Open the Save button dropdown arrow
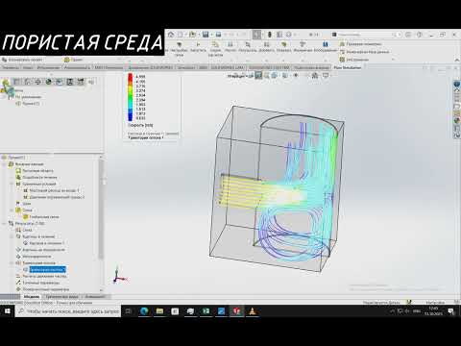The image size is (461, 346). 211,35
